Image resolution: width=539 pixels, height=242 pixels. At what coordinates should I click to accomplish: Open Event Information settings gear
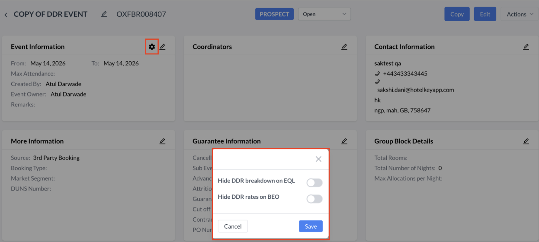tap(152, 47)
